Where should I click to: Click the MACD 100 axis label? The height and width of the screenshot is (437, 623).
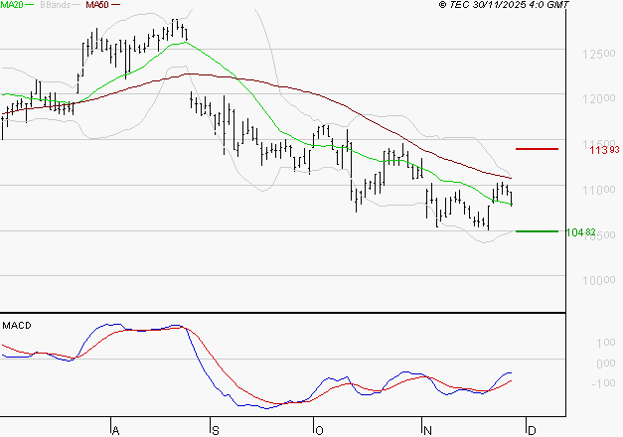606,343
